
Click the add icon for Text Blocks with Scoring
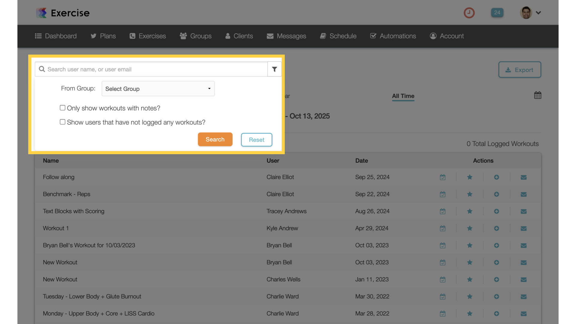pyautogui.click(x=496, y=211)
